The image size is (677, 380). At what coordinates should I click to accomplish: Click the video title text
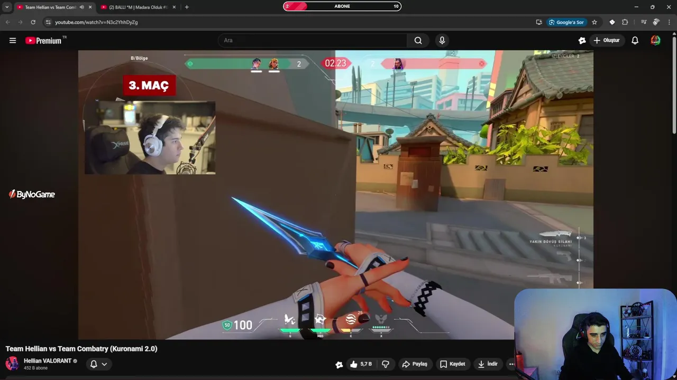point(81,349)
